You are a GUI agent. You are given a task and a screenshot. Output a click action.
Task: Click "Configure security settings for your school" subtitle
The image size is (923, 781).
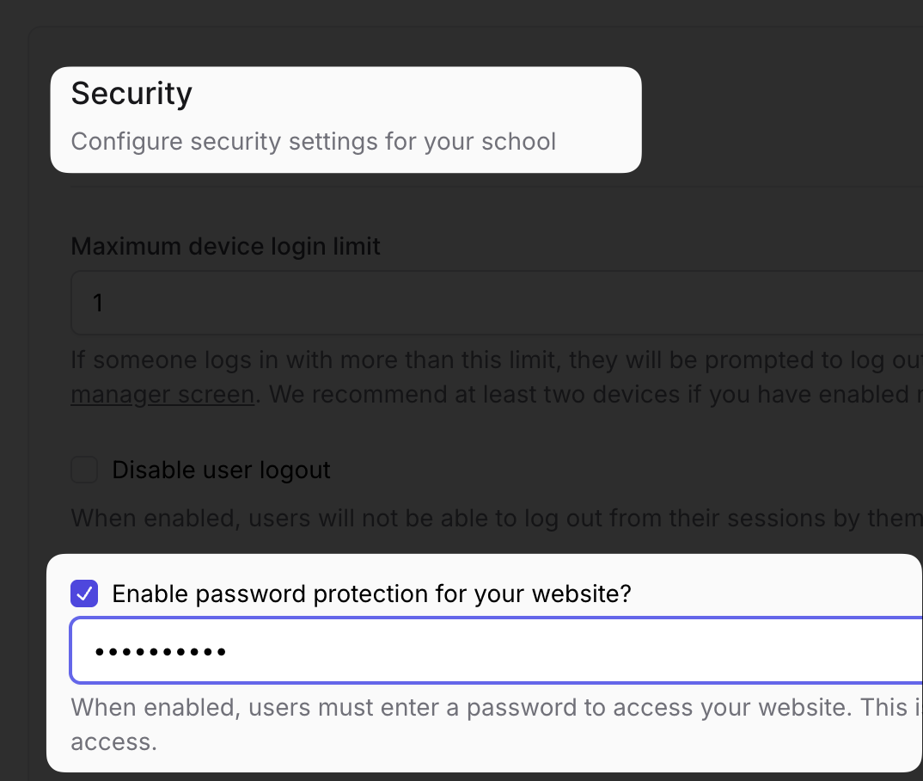313,141
